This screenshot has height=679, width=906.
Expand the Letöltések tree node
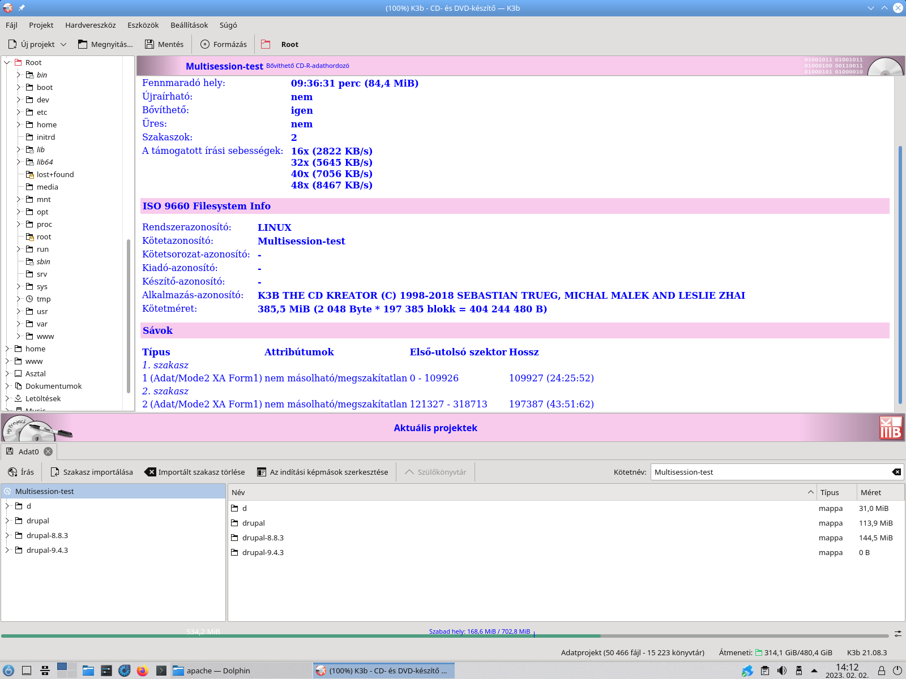[7, 398]
